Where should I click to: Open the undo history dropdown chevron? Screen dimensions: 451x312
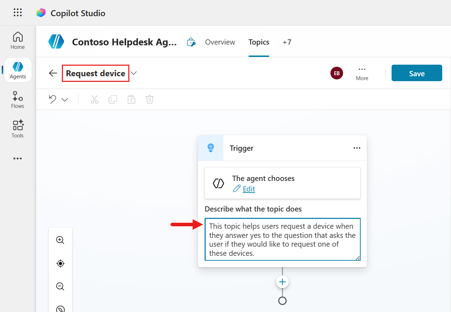pos(64,99)
